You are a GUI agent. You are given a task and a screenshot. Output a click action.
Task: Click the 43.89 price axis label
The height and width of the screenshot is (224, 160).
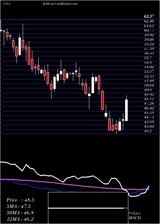[x=149, y=122]
